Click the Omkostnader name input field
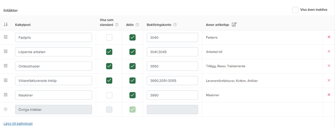This screenshot has height=129, width=335. (54, 66)
